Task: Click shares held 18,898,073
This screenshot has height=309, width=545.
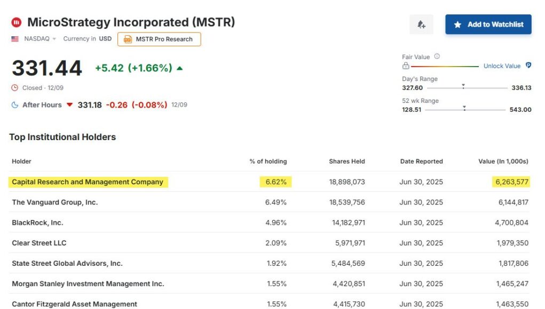Action: pyautogui.click(x=347, y=182)
